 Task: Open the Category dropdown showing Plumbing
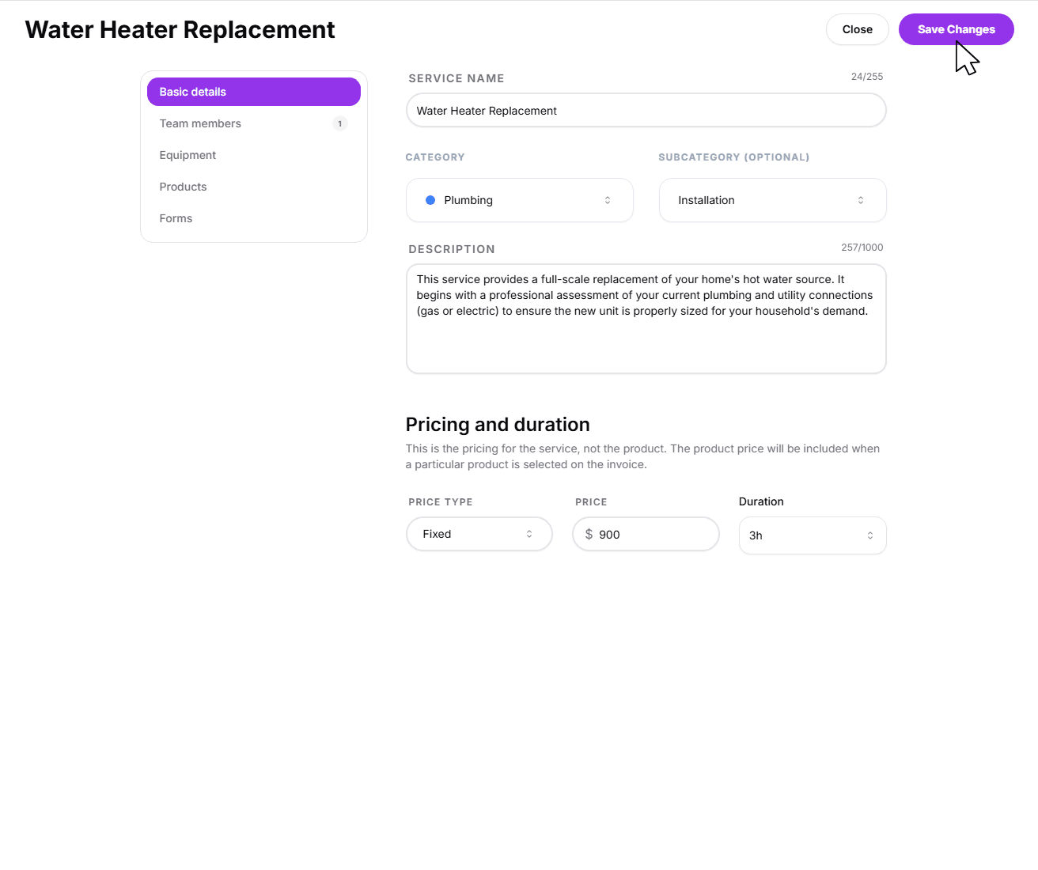[519, 200]
